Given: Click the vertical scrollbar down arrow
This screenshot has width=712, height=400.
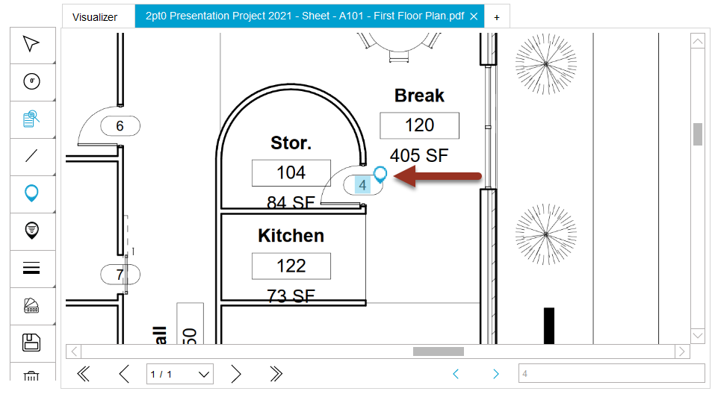Looking at the screenshot, I should (x=698, y=336).
